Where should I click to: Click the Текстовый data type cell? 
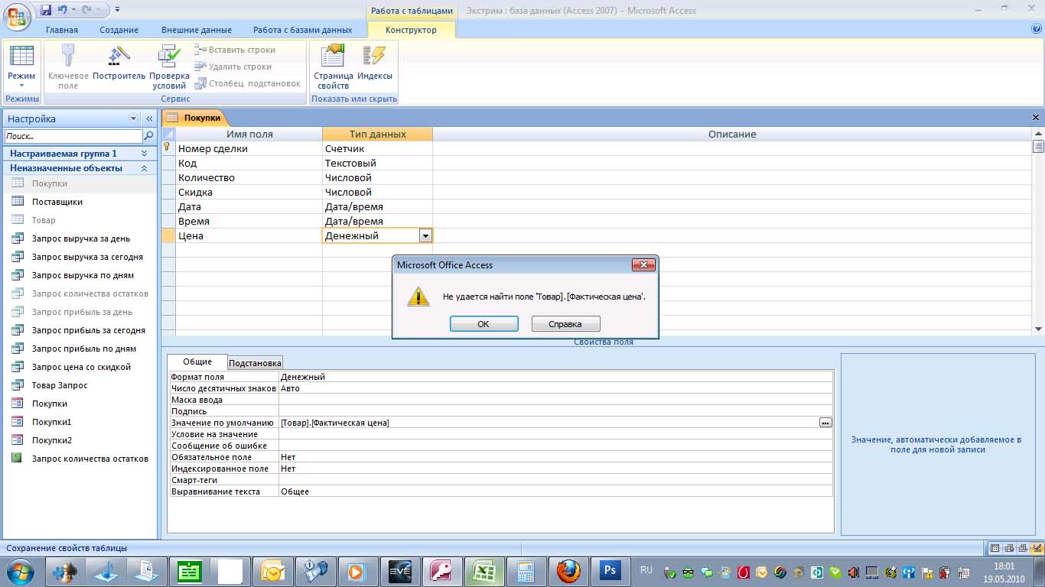pos(377,164)
